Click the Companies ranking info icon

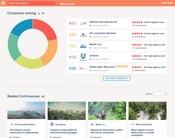(x=39, y=14)
